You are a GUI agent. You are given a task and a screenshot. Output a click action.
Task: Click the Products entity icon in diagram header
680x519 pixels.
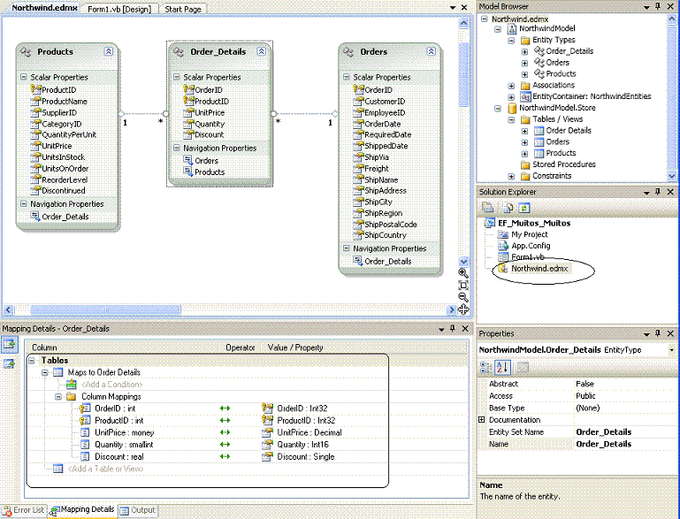[x=26, y=52]
